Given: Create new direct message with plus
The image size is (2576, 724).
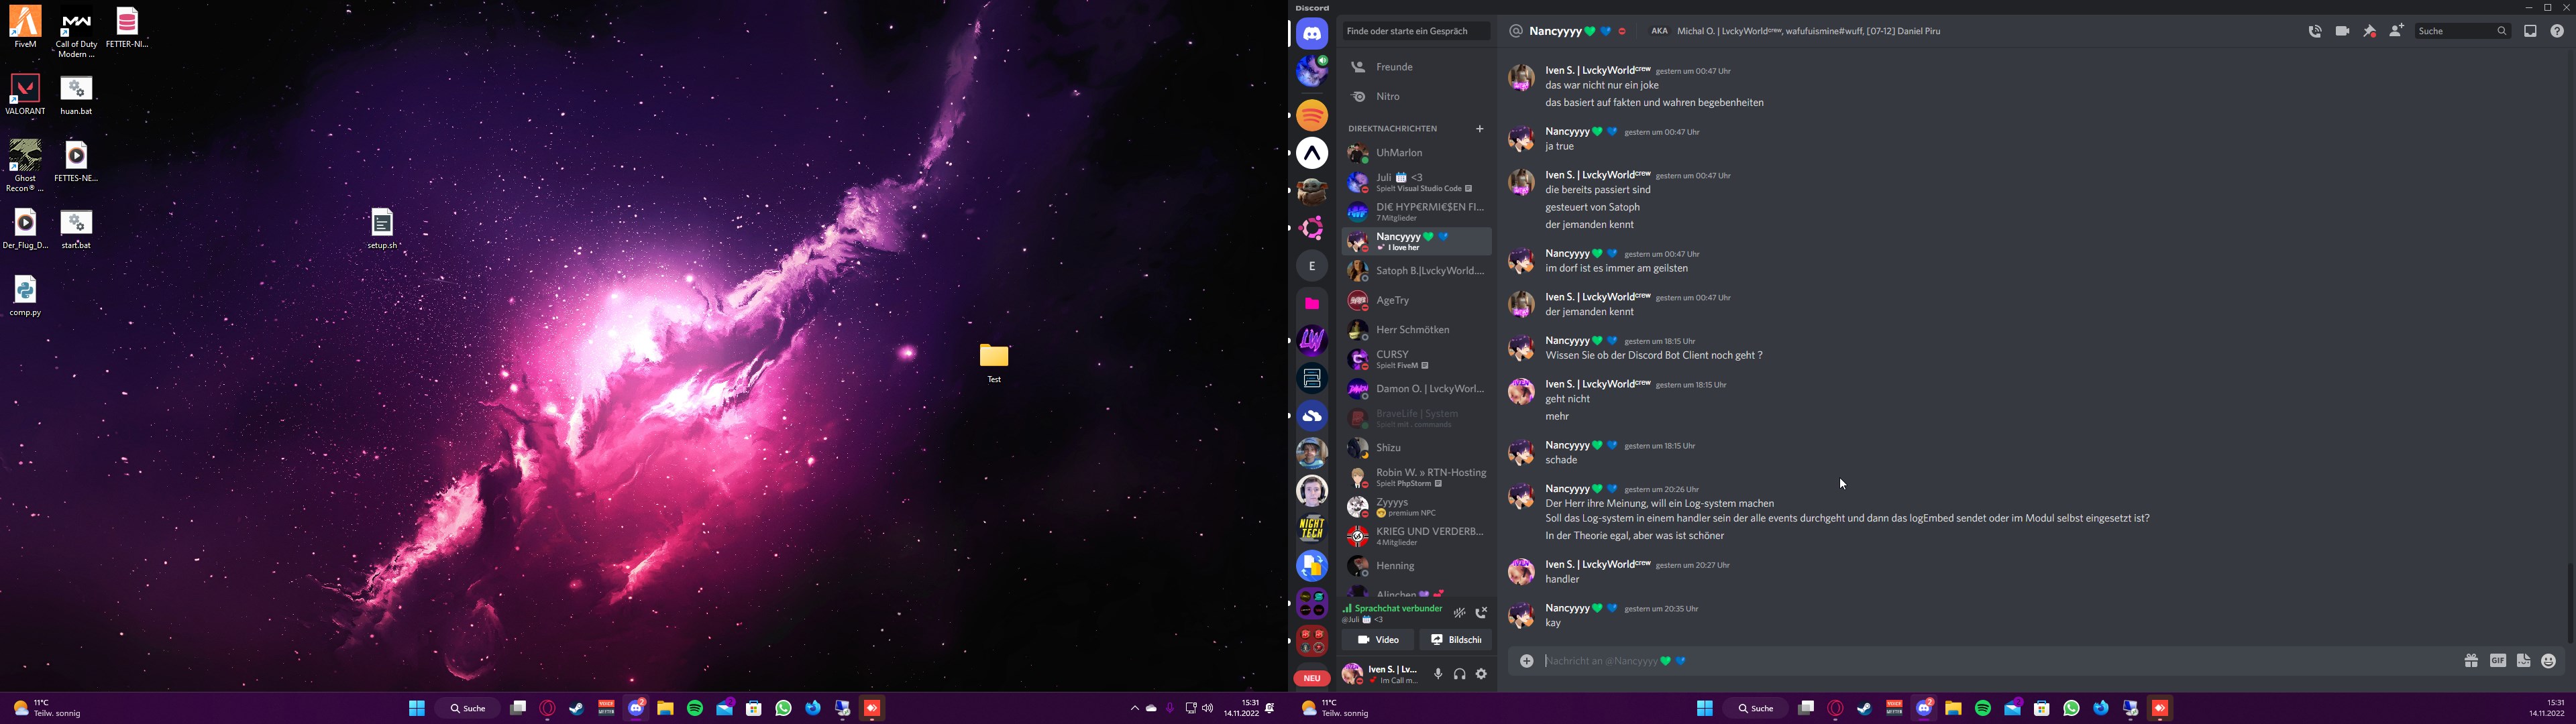Looking at the screenshot, I should pyautogui.click(x=1480, y=129).
